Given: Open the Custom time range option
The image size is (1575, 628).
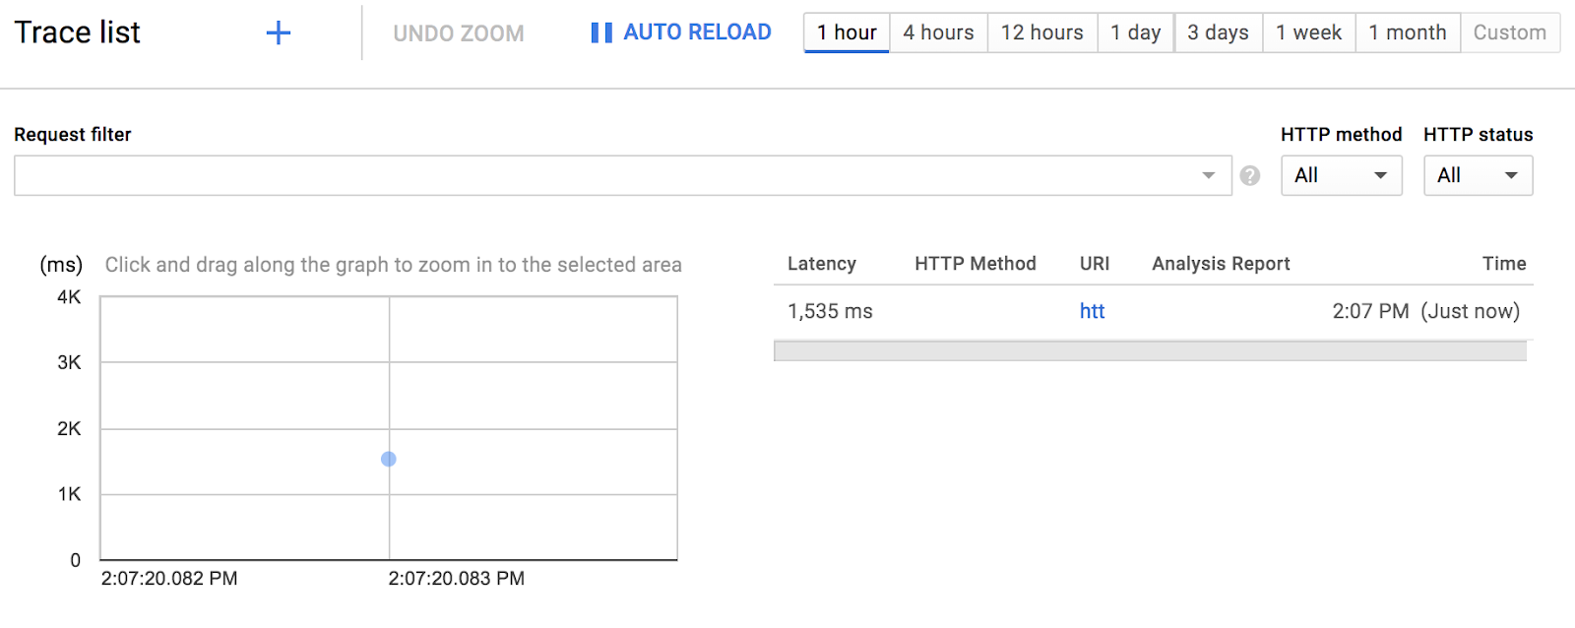Looking at the screenshot, I should [x=1509, y=32].
